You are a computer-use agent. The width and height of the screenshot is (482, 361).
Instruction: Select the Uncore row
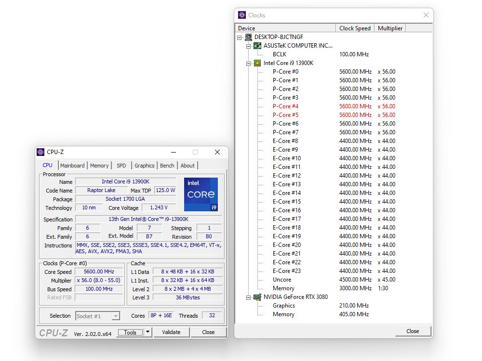point(334,280)
